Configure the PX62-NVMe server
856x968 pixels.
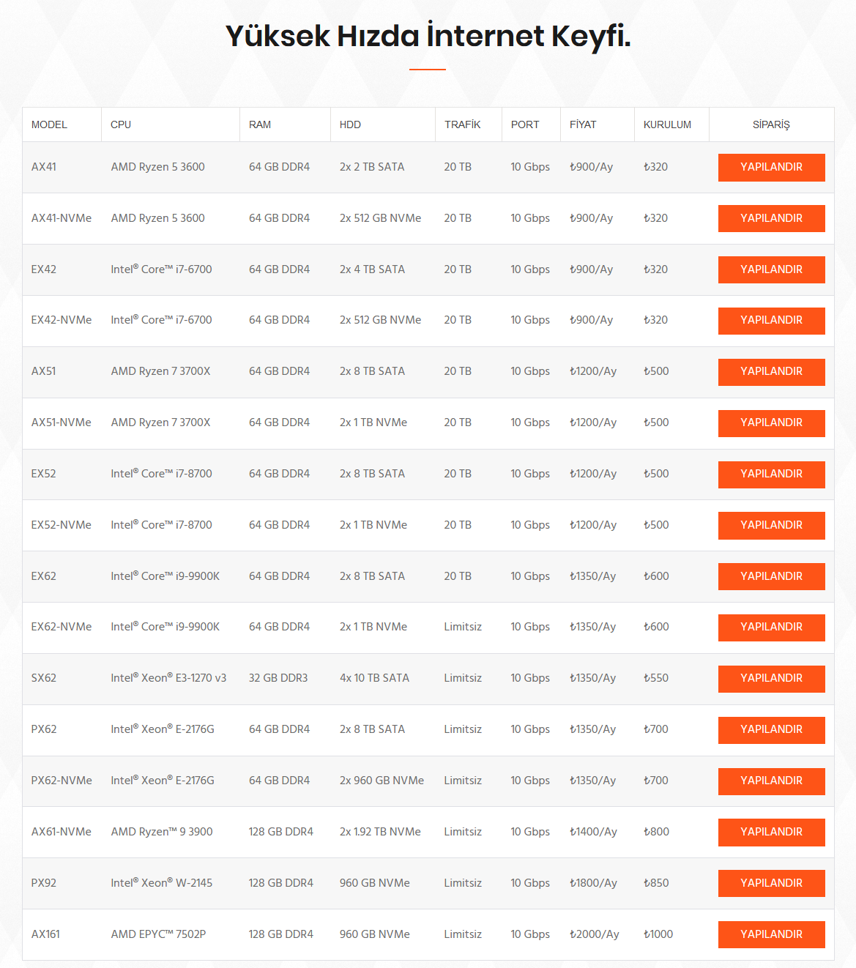771,781
